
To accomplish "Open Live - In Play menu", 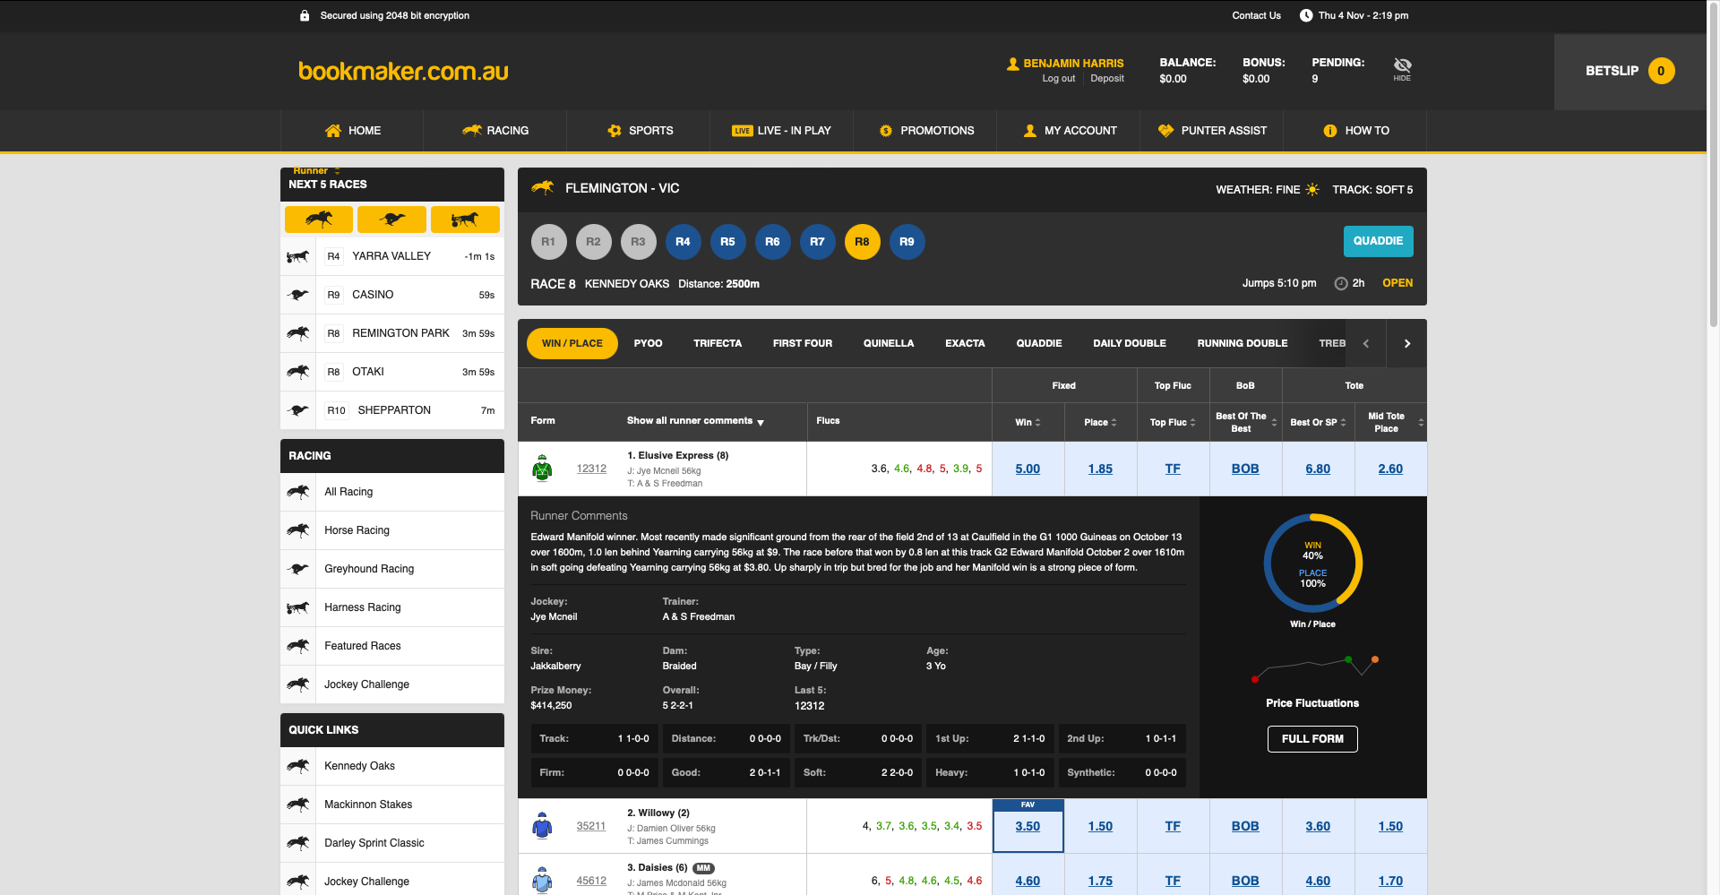I will pyautogui.click(x=782, y=131).
